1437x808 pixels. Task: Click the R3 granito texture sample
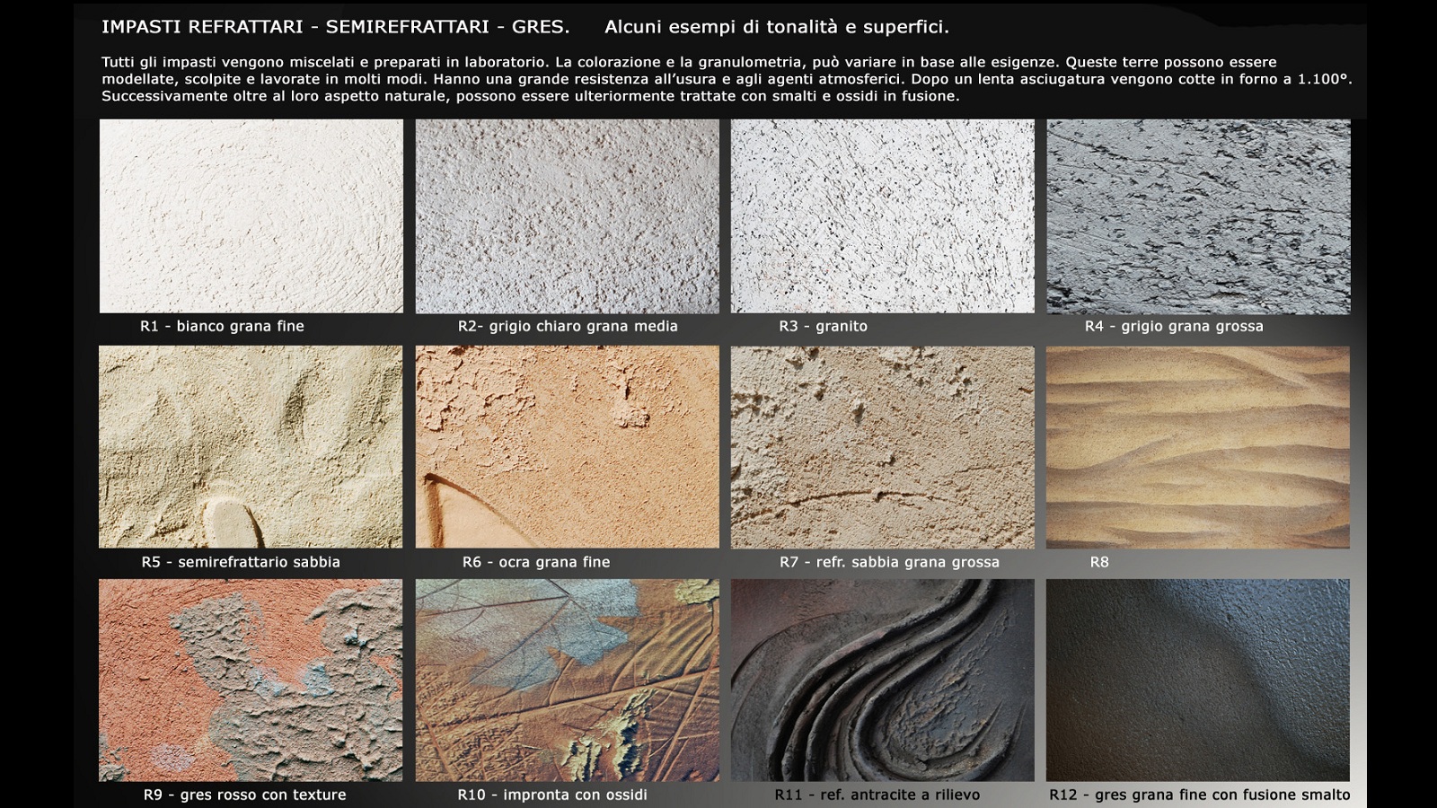click(883, 216)
